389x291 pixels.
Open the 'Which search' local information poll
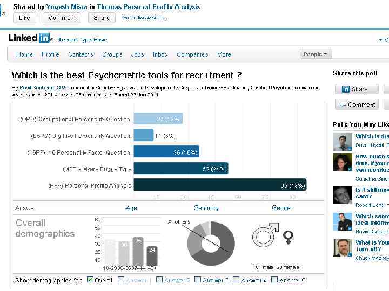pyautogui.click(x=372, y=219)
